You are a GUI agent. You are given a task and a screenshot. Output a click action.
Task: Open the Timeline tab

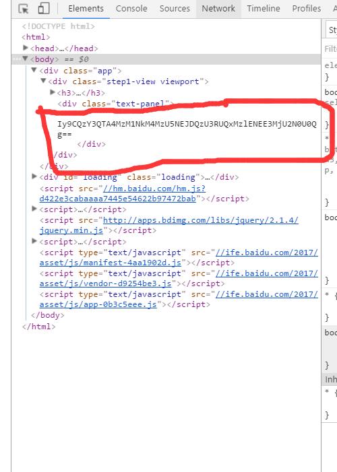pyautogui.click(x=263, y=9)
